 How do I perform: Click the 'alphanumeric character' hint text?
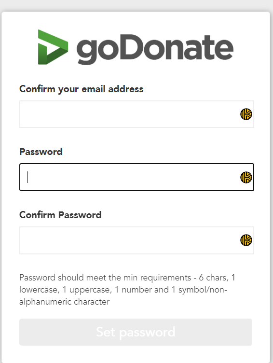click(64, 302)
